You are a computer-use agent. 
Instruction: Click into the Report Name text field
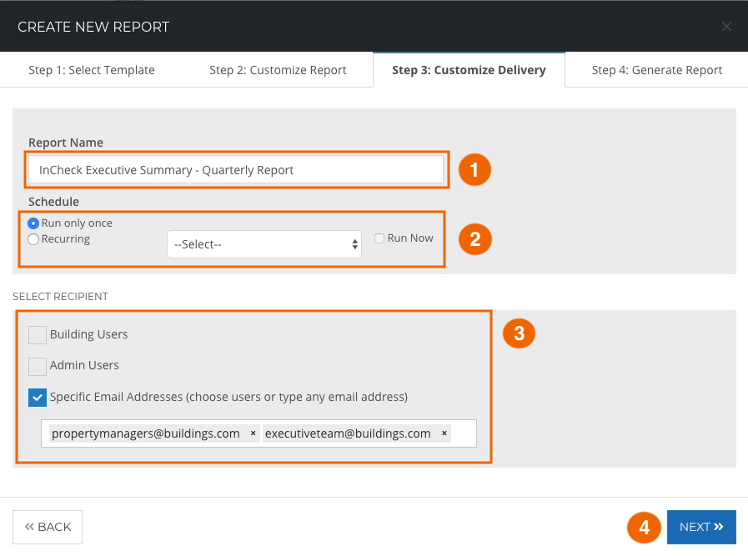click(x=236, y=170)
